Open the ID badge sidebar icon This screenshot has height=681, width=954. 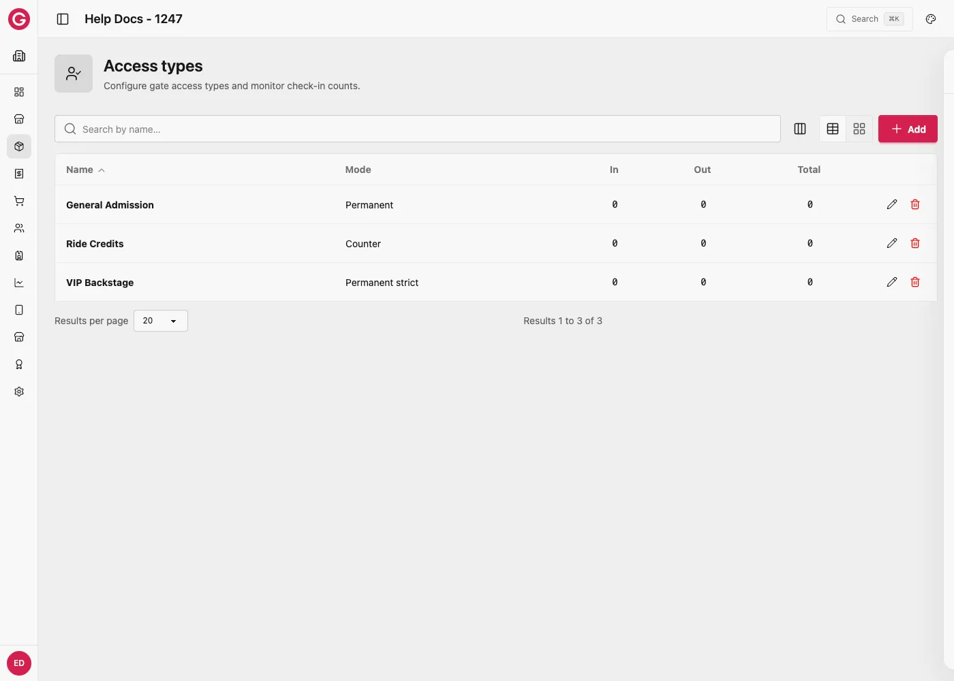19,255
